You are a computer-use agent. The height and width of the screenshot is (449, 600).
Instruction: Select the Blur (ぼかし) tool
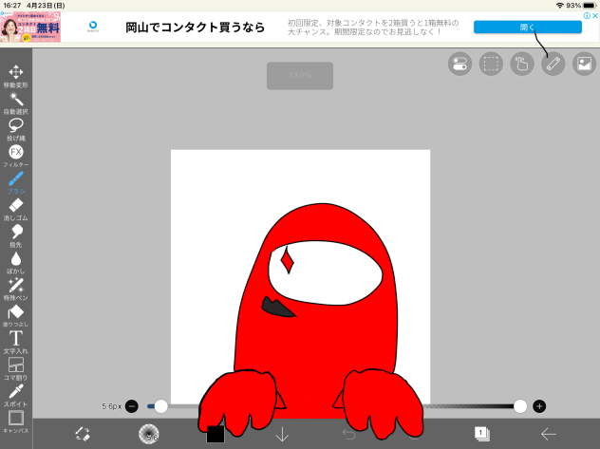(x=16, y=262)
